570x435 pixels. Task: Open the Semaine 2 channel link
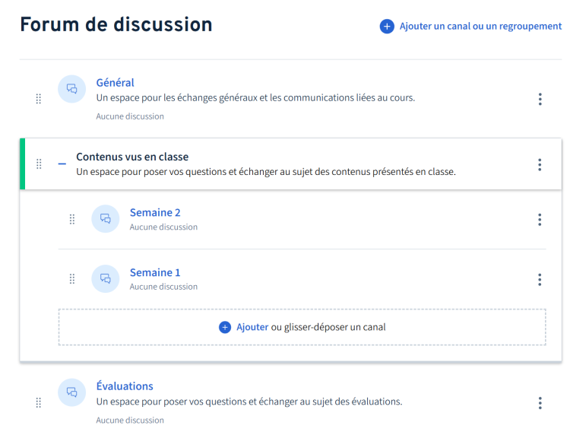pos(155,212)
